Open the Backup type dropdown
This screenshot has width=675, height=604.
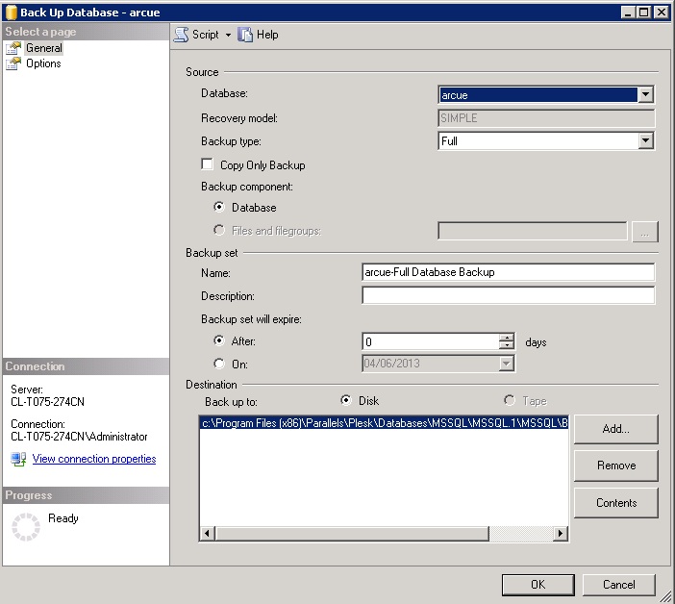point(646,140)
